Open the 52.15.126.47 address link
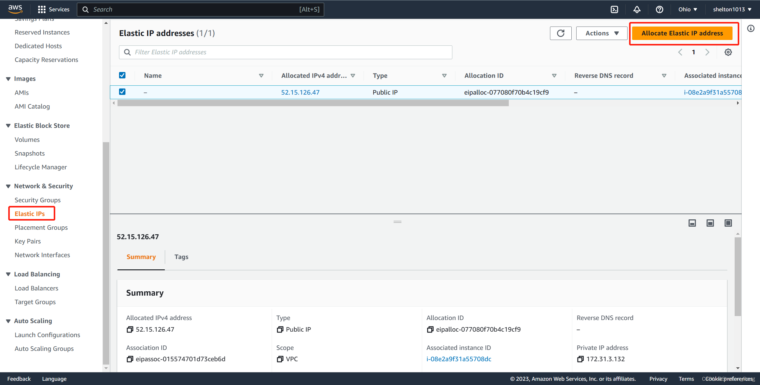 300,92
